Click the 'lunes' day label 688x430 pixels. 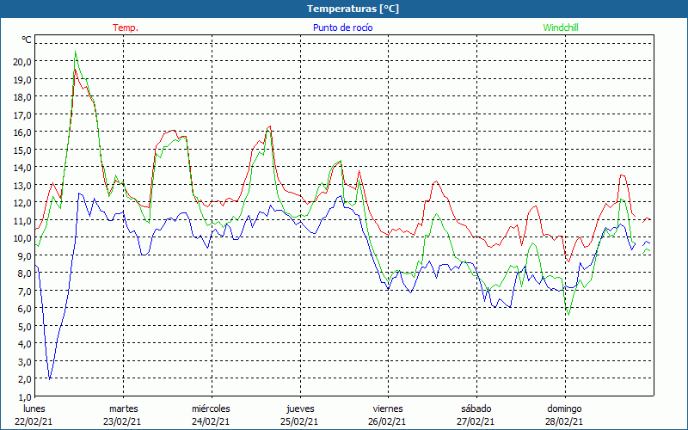(x=34, y=408)
